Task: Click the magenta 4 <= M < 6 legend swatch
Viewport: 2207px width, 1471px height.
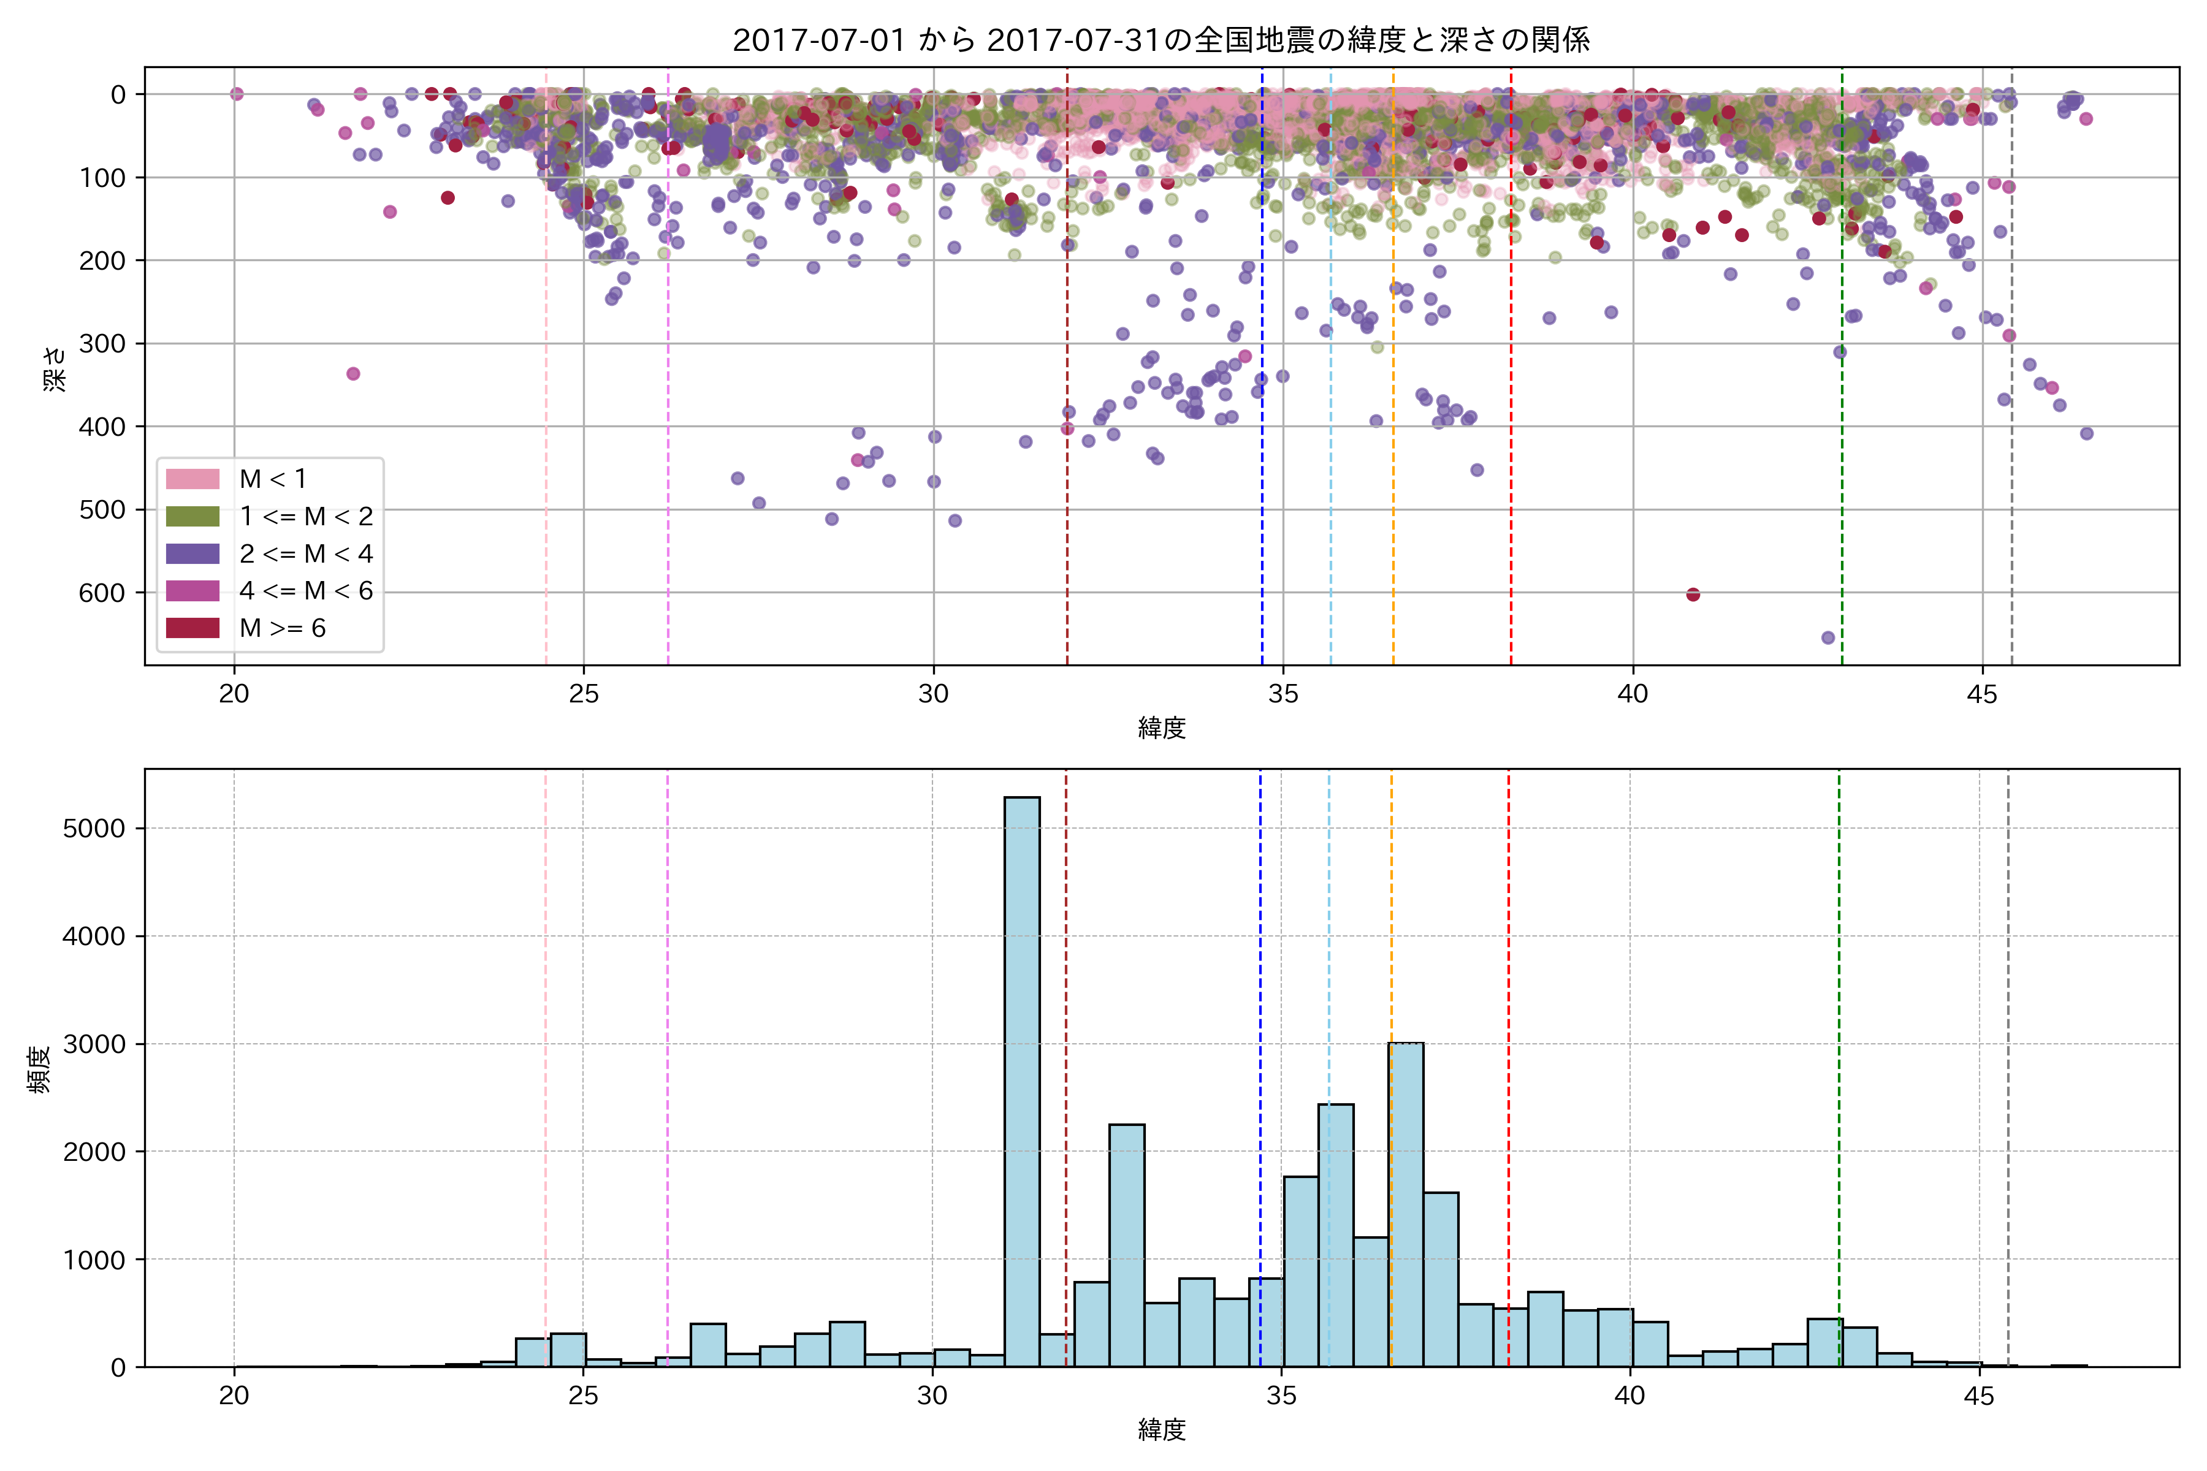Action: pos(192,591)
